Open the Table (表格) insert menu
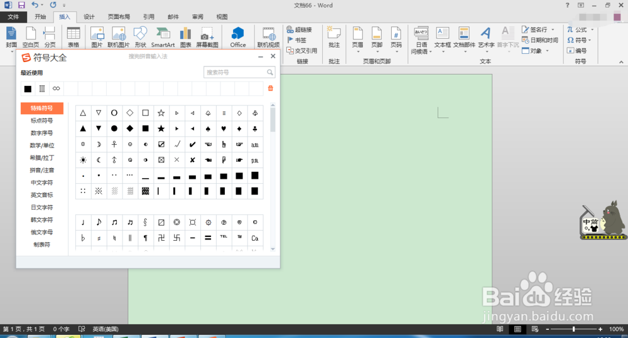 click(73, 37)
